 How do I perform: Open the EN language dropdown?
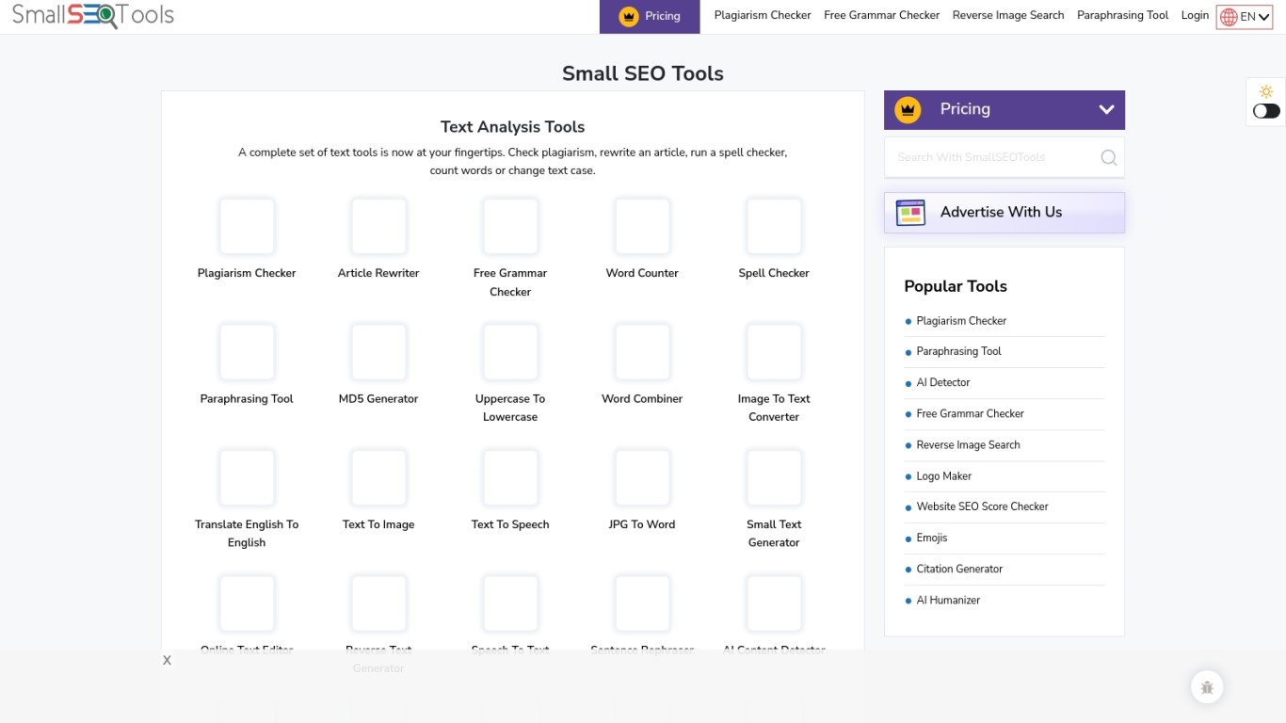1245,16
